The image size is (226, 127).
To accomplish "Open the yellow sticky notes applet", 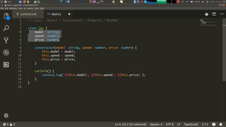I will [121, 2].
